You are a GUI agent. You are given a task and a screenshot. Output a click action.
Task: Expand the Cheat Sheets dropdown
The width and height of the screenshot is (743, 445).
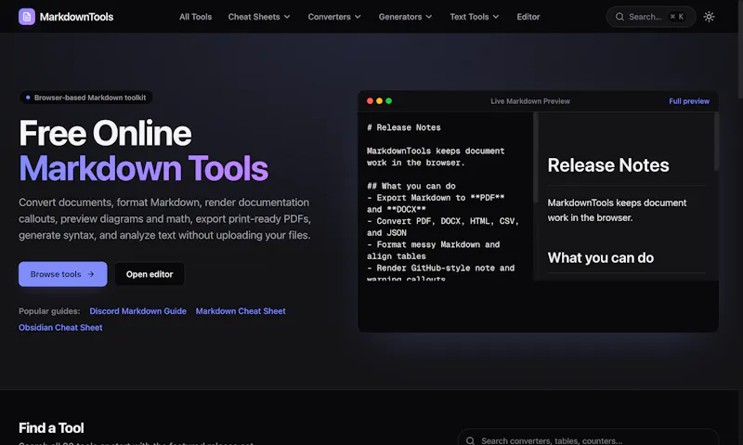pos(259,17)
